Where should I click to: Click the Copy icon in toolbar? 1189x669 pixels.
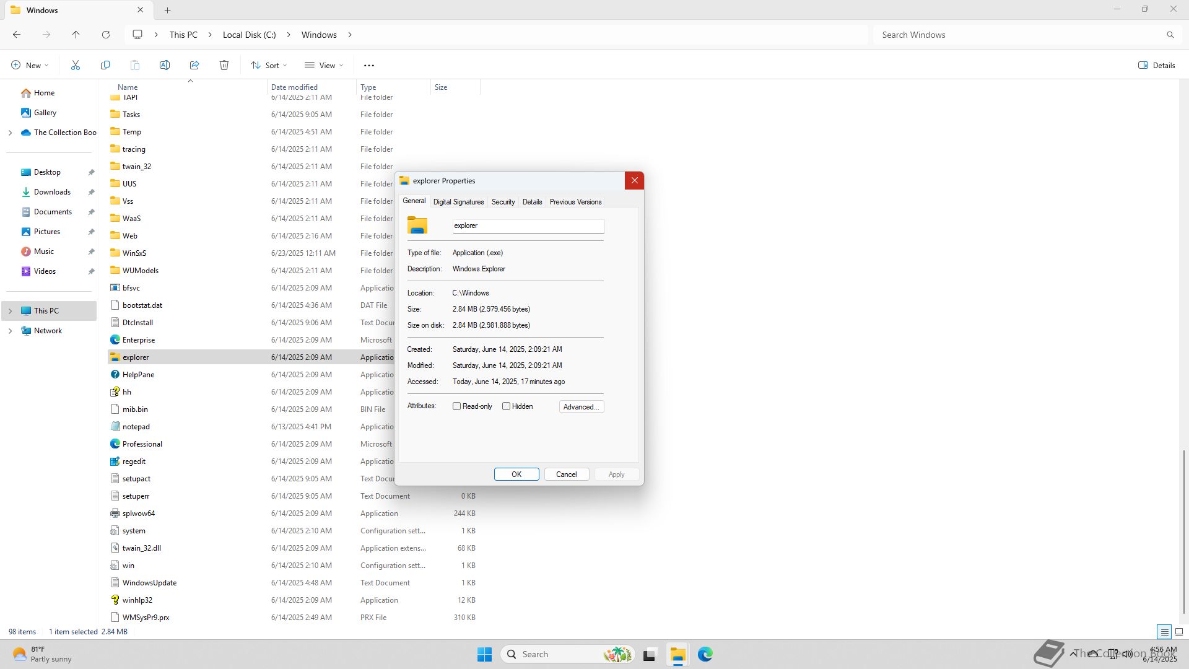(105, 65)
